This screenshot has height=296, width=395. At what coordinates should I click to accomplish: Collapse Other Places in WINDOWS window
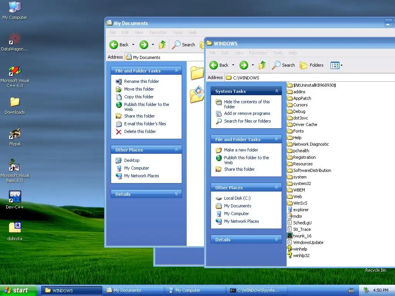pos(277,187)
